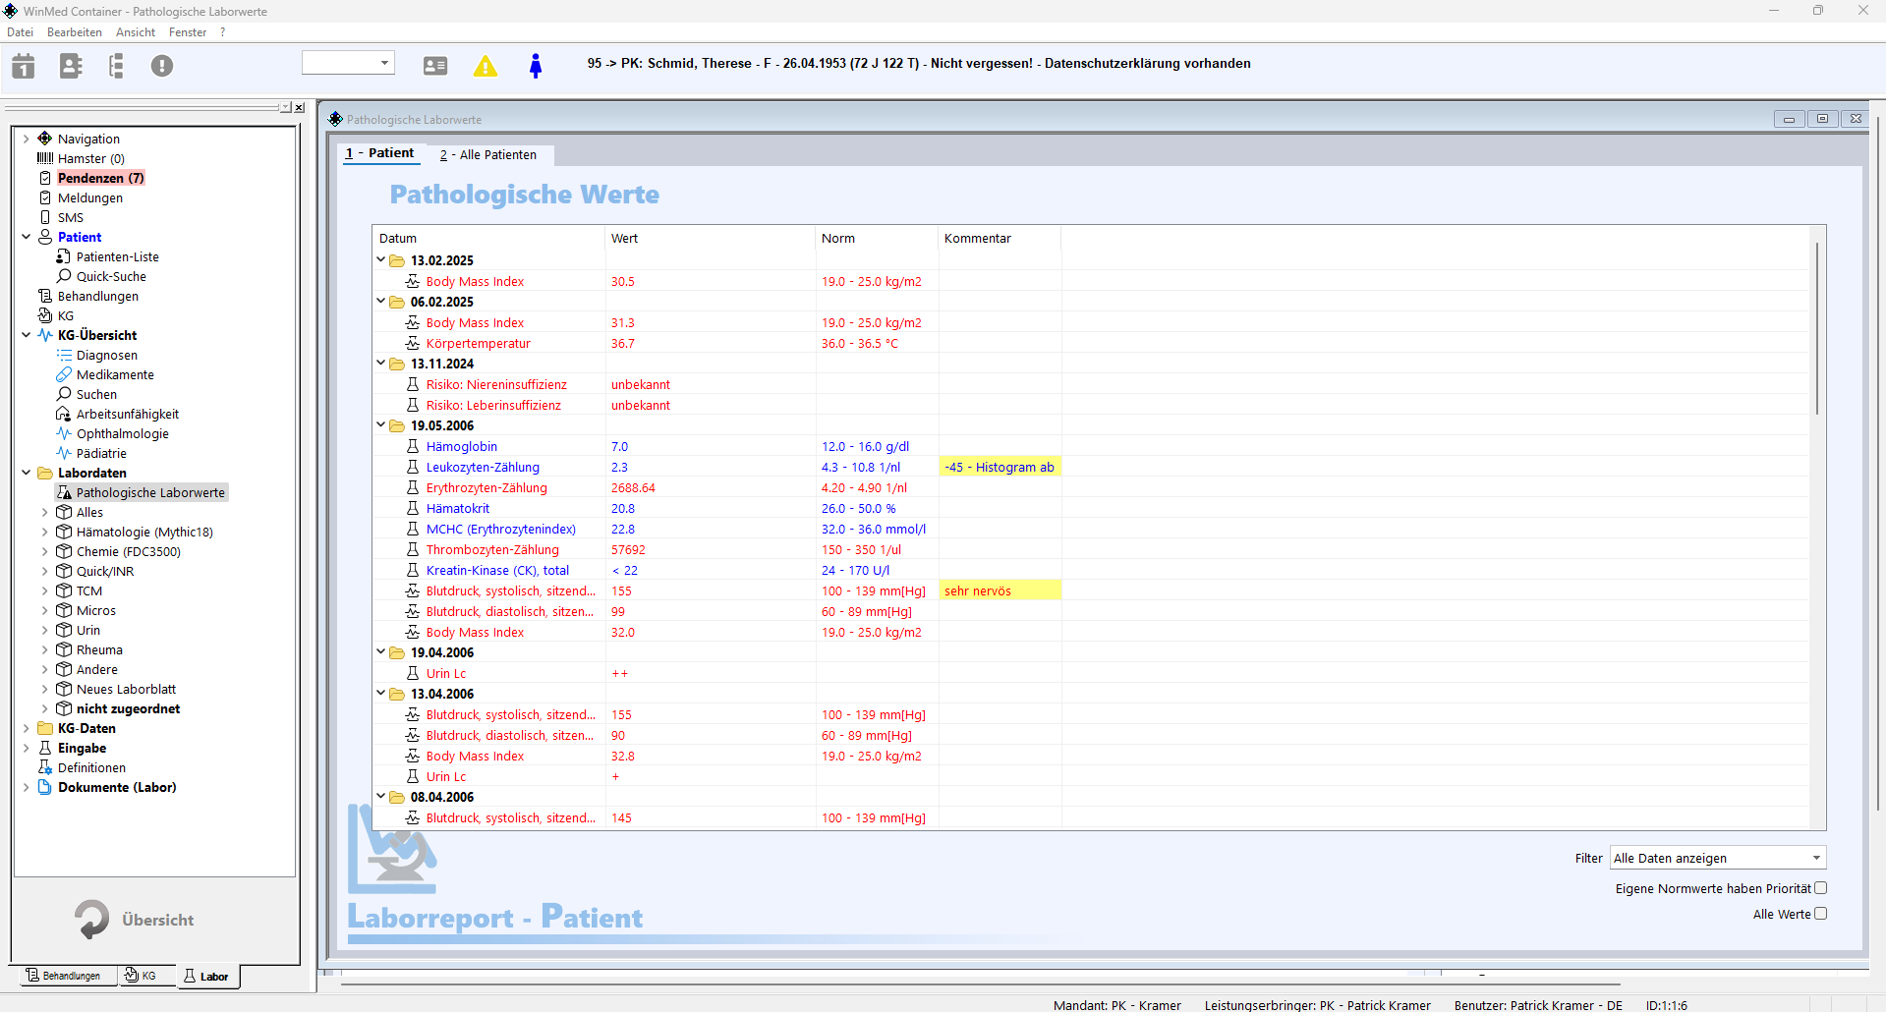1886x1012 pixels.
Task: Collapse the Patient tree node
Action: point(27,237)
